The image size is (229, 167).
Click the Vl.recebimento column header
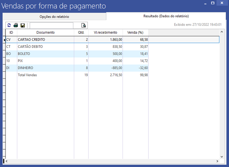(106, 33)
